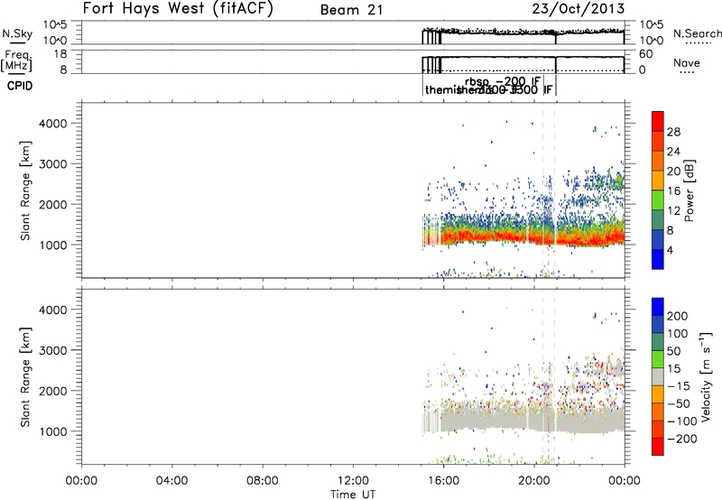Click the 'Time UT' axis title
Image resolution: width=722 pixels, height=500 pixels.
(x=353, y=495)
